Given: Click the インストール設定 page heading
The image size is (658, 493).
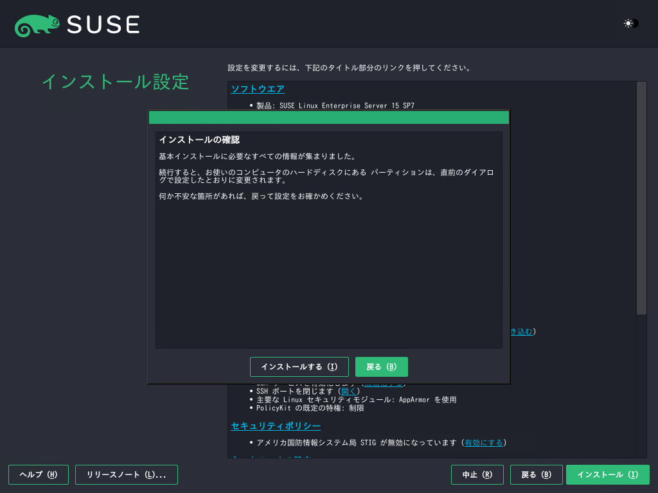Looking at the screenshot, I should point(115,82).
